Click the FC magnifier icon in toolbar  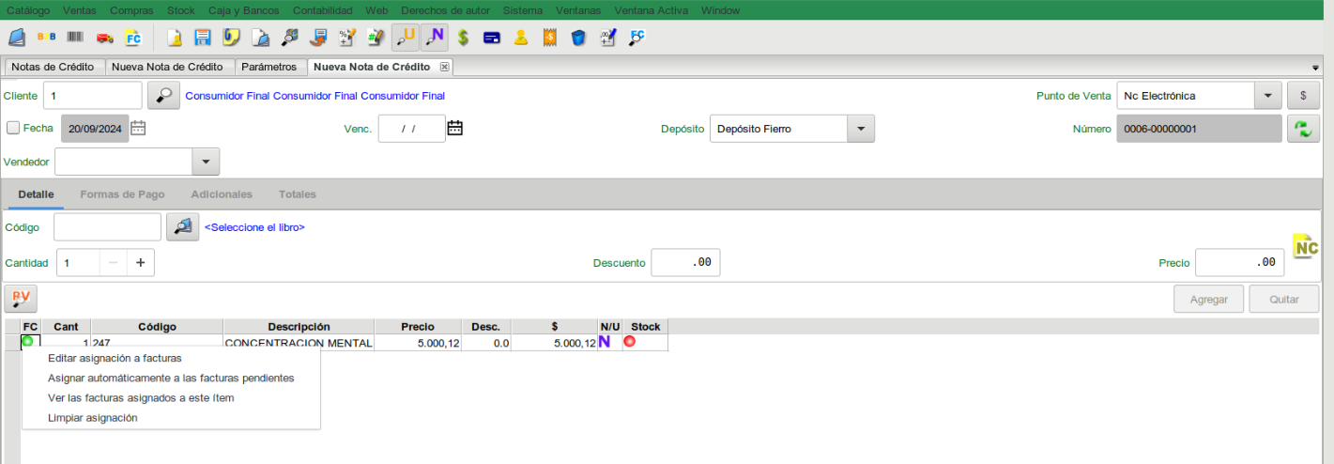pos(636,38)
